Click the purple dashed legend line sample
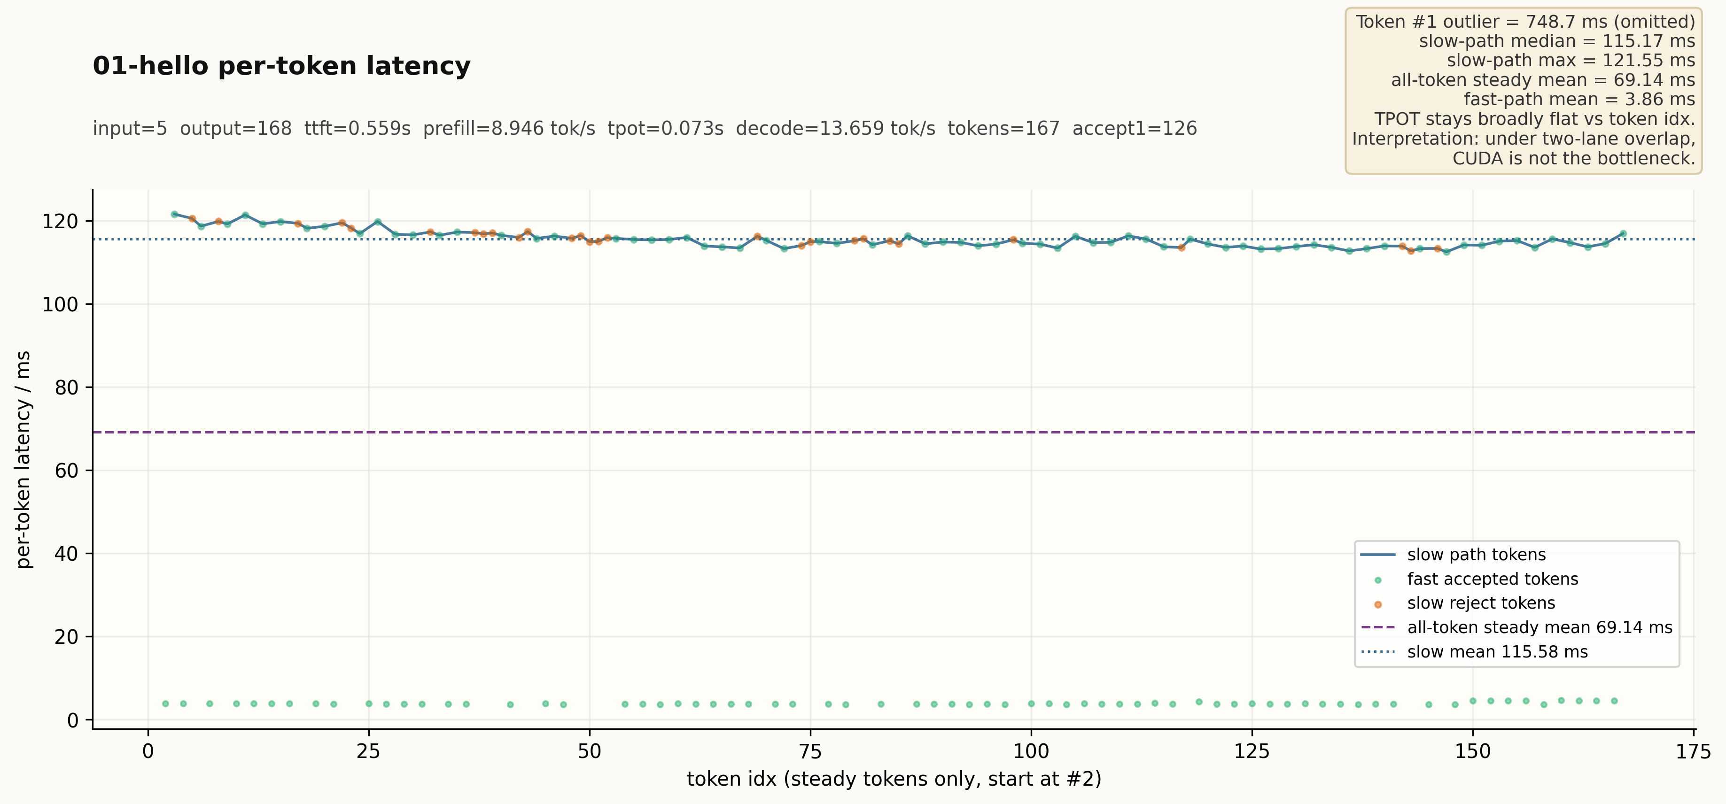The height and width of the screenshot is (804, 1726). [1377, 628]
